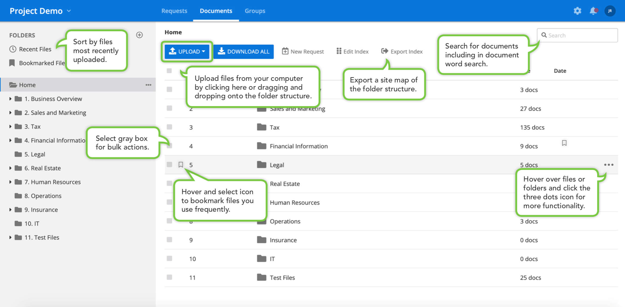The width and height of the screenshot is (625, 307).
Task: Open Recent Files in the sidebar
Action: pyautogui.click(x=35, y=49)
